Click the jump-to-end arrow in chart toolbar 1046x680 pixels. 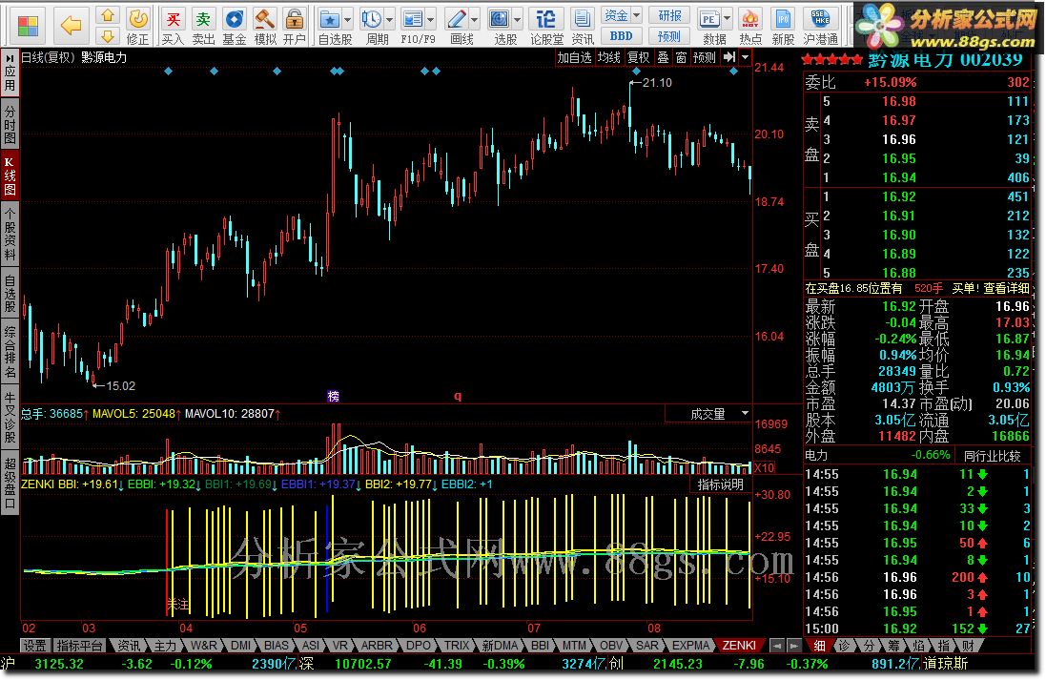(729, 57)
